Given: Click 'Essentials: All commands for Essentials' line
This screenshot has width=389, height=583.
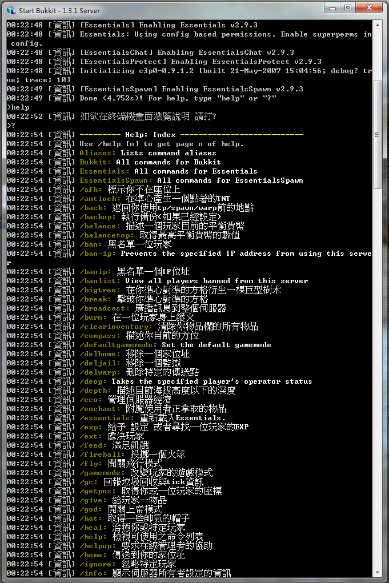Looking at the screenshot, I should pos(169,171).
